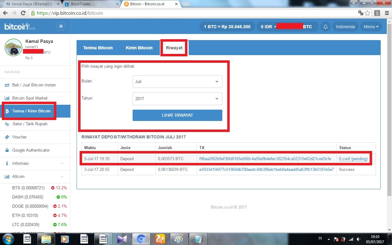
Task: Select the Voucher tag icon
Action: pyautogui.click(x=7, y=137)
